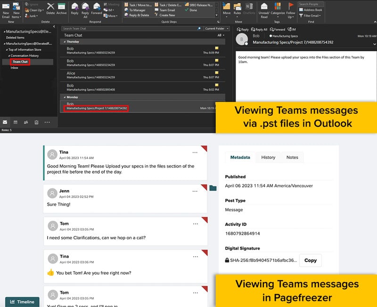Click the Archive icon in Delete group
Screen dimensions: 377x307
click(61, 8)
